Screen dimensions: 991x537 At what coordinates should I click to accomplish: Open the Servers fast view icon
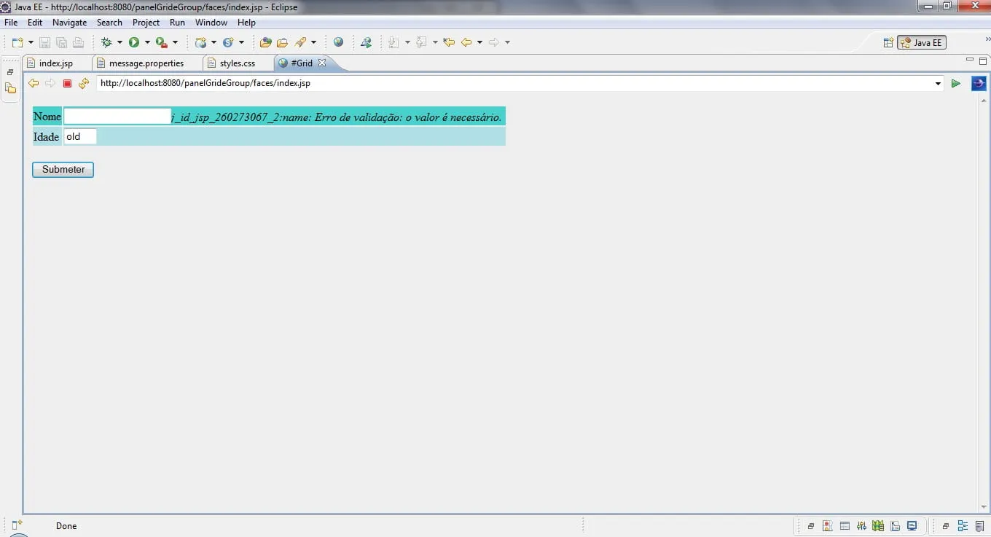pyautogui.click(x=861, y=526)
